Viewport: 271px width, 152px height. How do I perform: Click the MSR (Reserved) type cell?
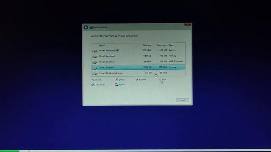click(x=176, y=62)
